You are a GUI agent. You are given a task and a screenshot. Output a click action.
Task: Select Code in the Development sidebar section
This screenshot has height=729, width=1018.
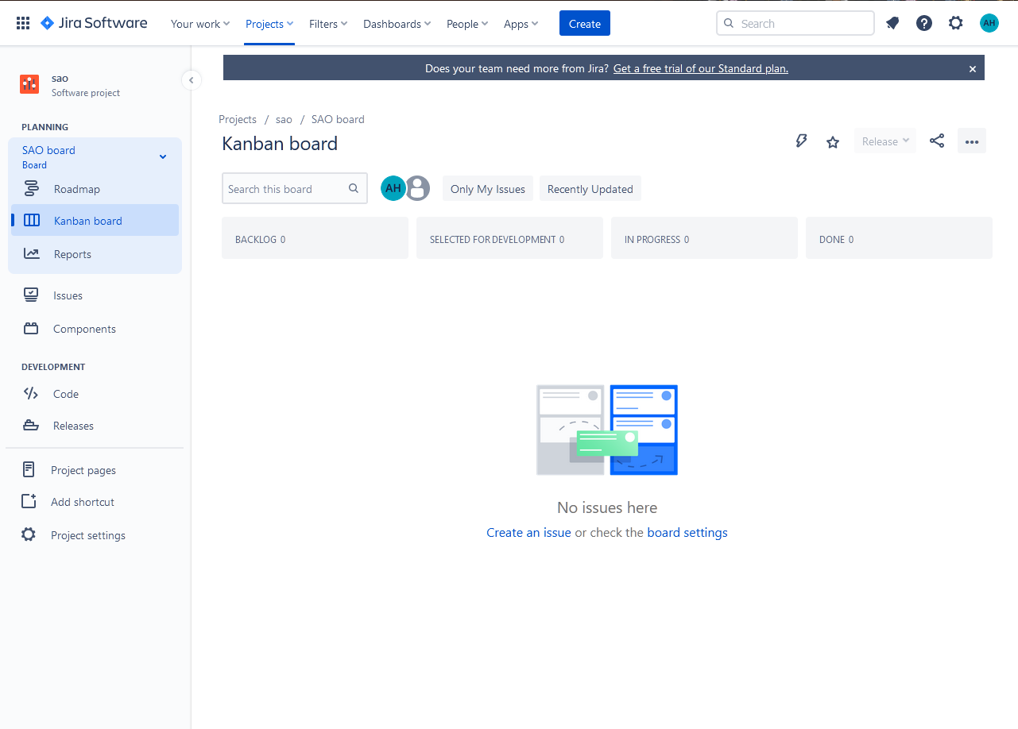(65, 393)
